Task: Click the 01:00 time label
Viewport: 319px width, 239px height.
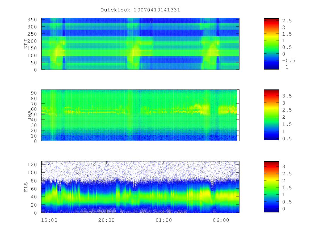Action: click(164, 220)
